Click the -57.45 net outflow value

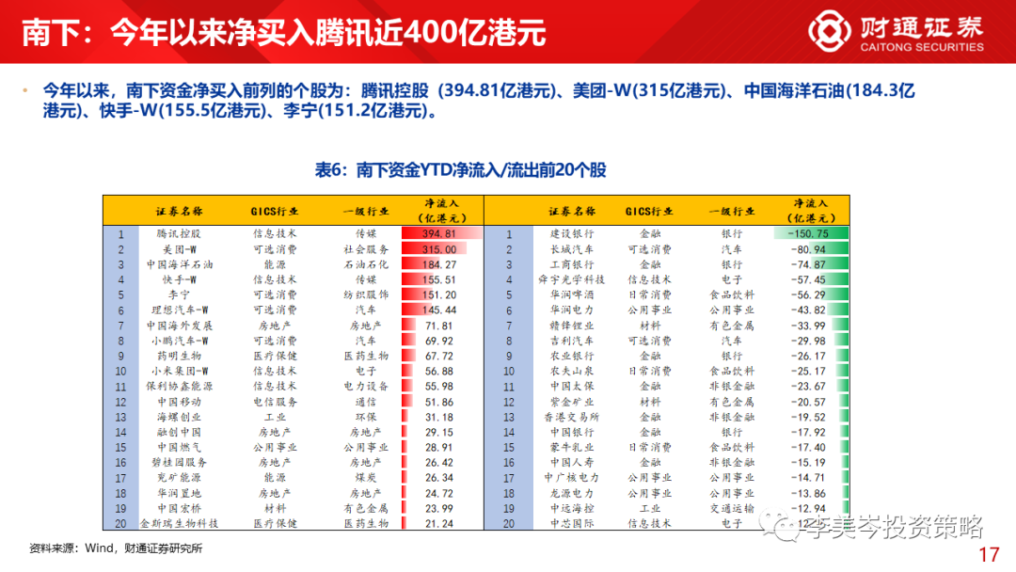click(808, 279)
